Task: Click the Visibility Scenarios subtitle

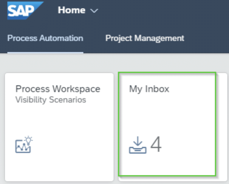Action: click(51, 100)
